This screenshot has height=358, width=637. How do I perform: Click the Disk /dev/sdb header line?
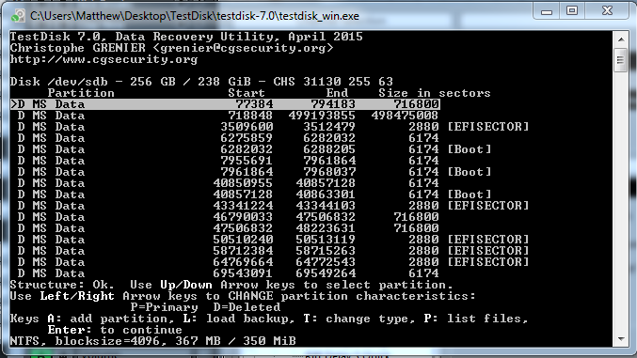[201, 82]
